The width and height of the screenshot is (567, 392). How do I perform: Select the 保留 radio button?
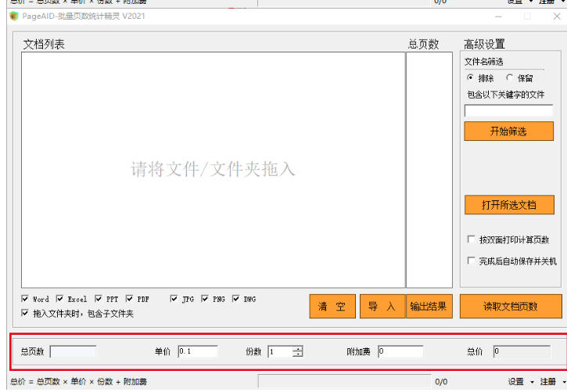pos(509,77)
